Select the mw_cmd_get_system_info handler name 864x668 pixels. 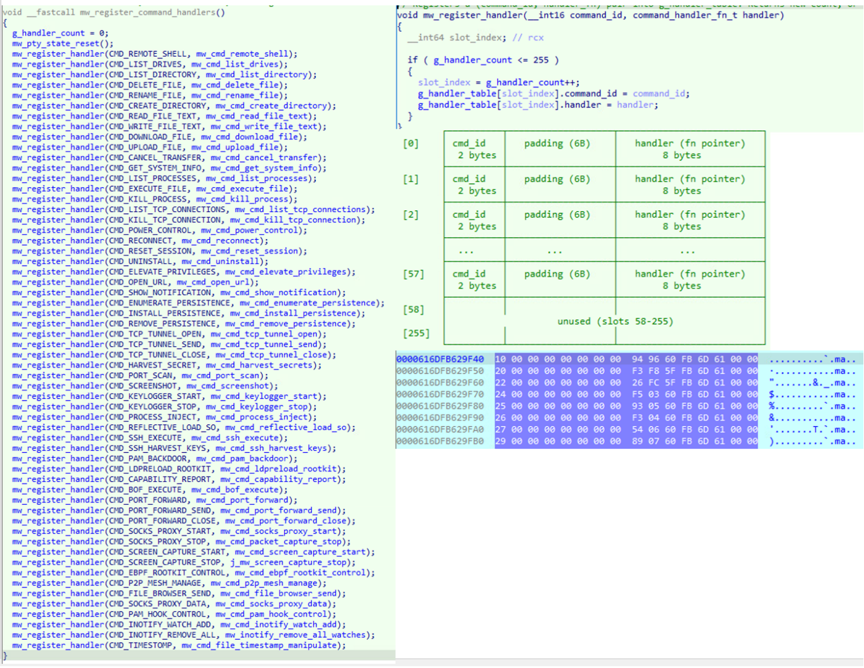pos(263,168)
